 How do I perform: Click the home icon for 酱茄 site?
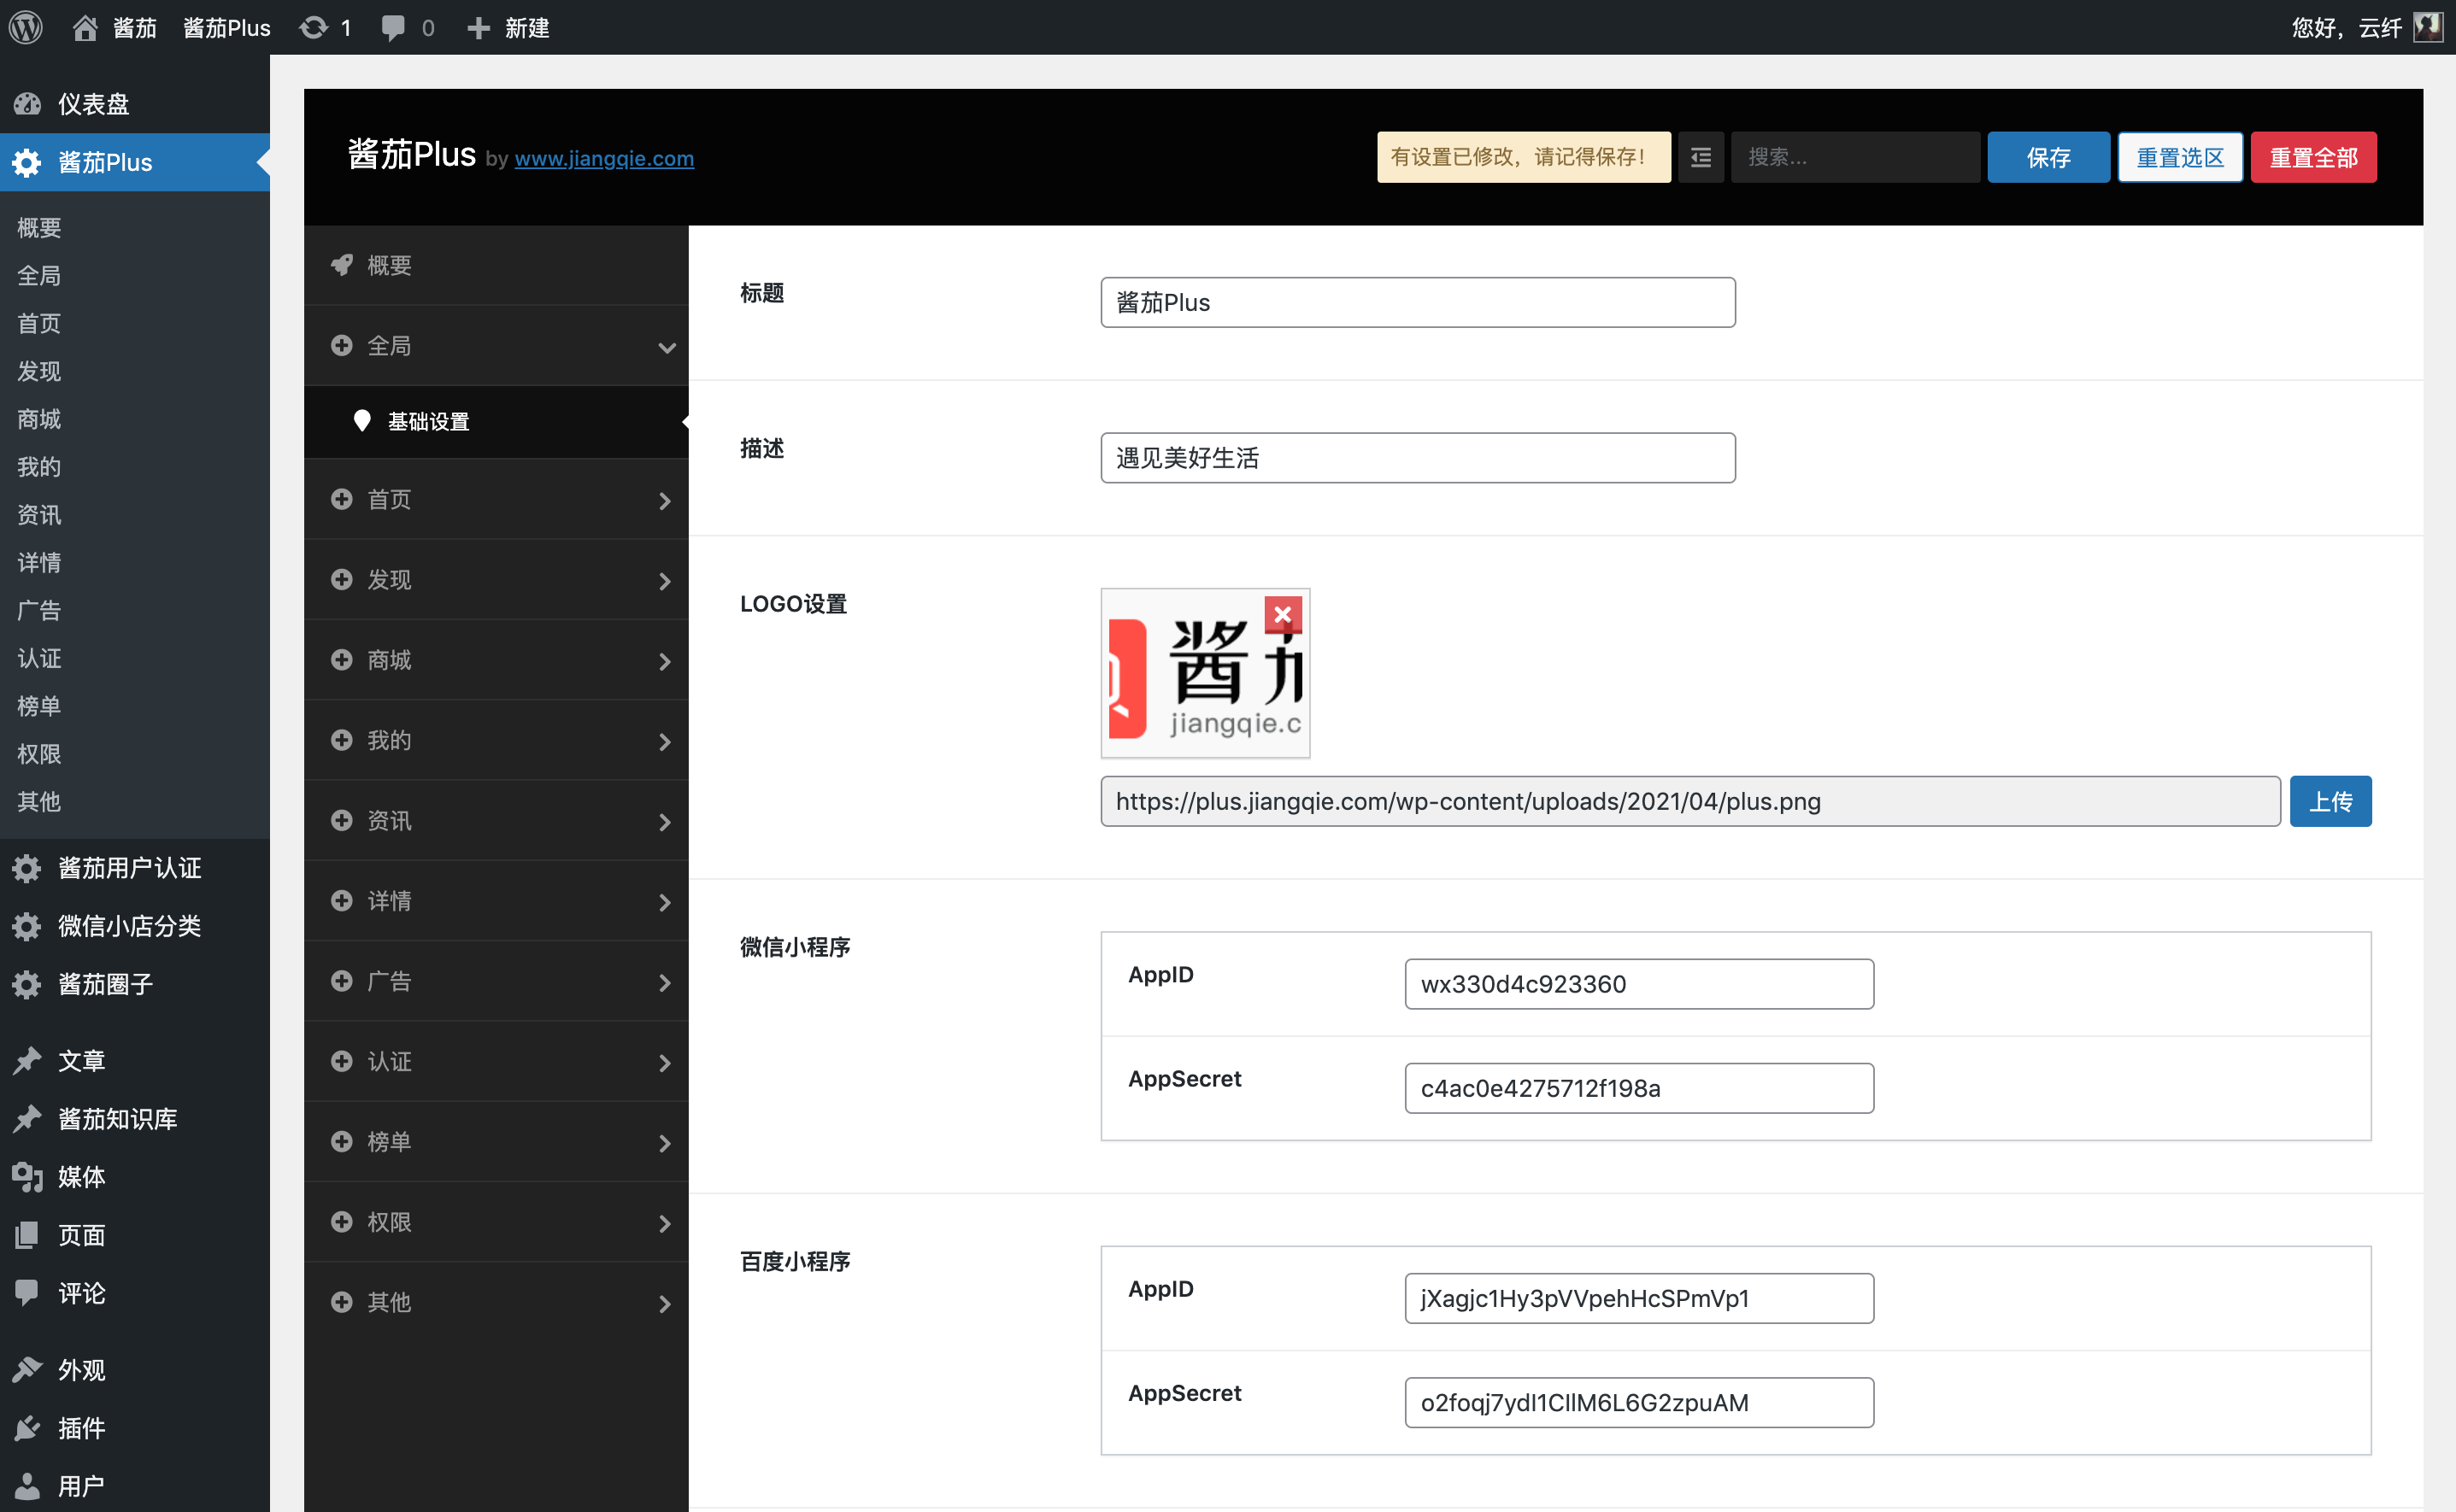point(85,27)
